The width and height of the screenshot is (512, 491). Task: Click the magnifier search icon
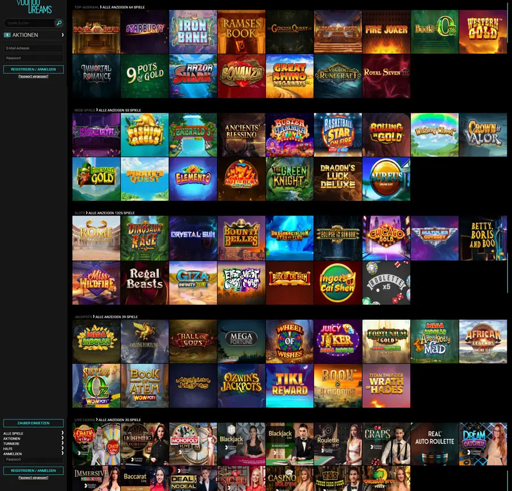coord(59,23)
